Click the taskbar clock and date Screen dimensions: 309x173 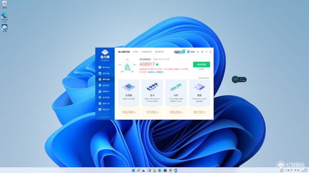click(304, 170)
